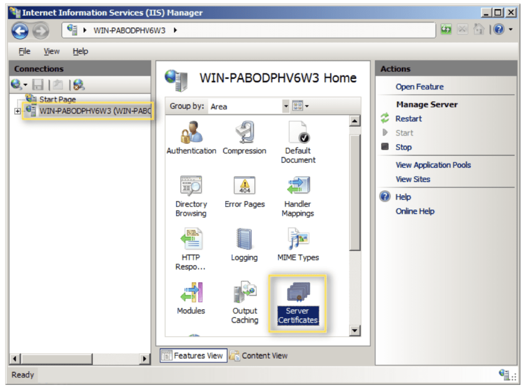The height and width of the screenshot is (390, 529).
Task: Switch to the Content View tab
Action: click(259, 355)
